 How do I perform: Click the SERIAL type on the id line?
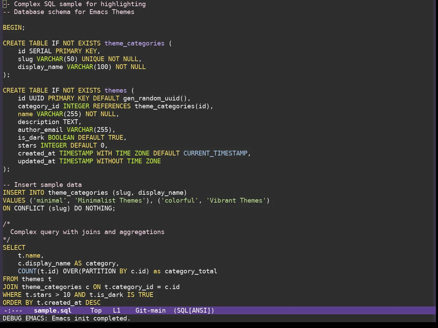[x=40, y=51]
